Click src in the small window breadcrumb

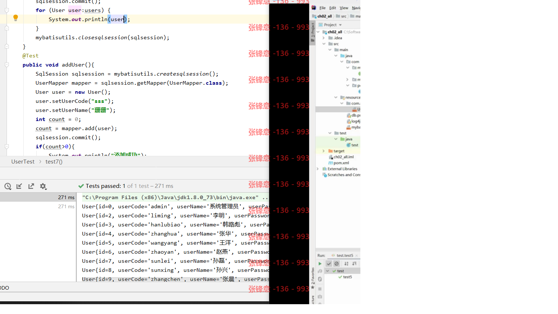click(344, 16)
